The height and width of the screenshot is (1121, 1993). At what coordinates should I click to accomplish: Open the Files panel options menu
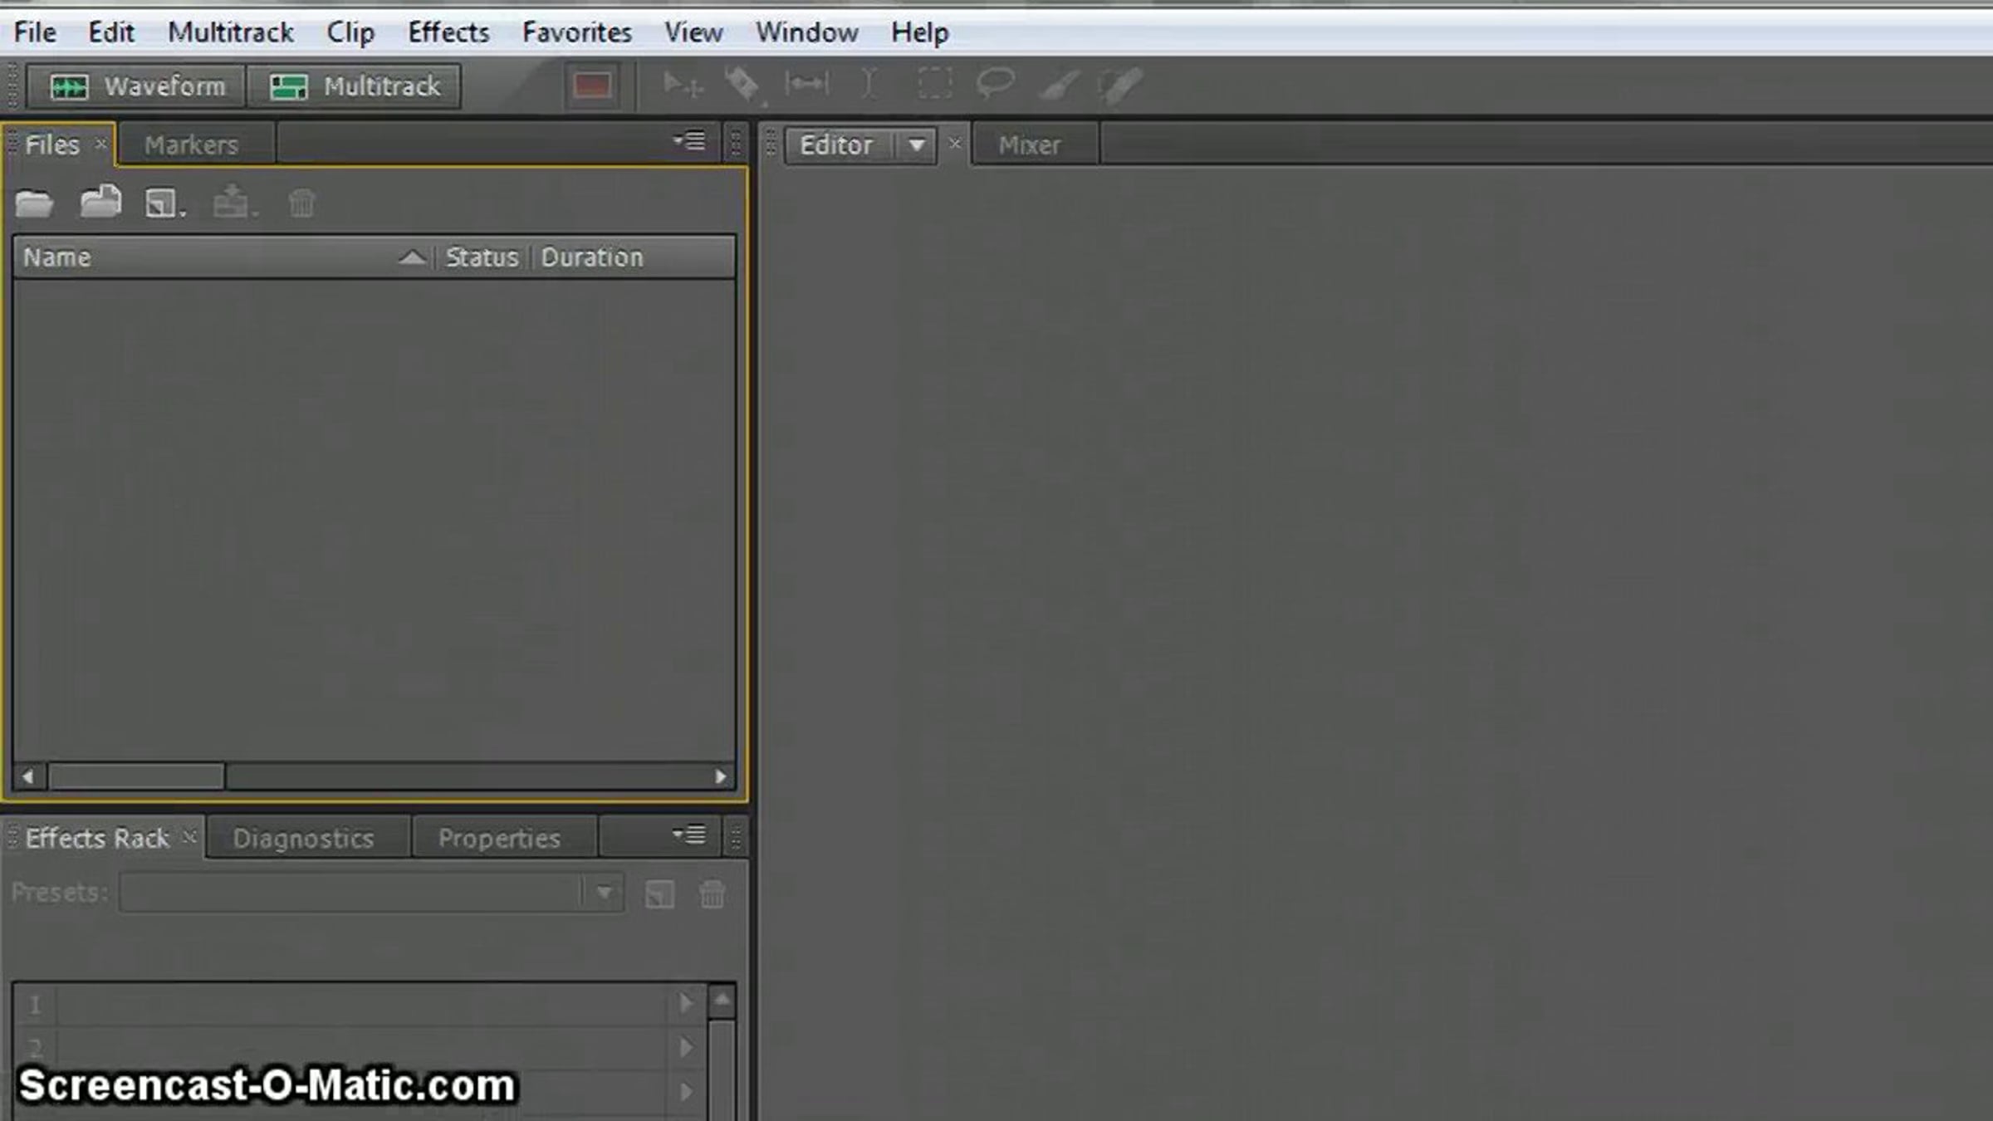pyautogui.click(x=689, y=141)
